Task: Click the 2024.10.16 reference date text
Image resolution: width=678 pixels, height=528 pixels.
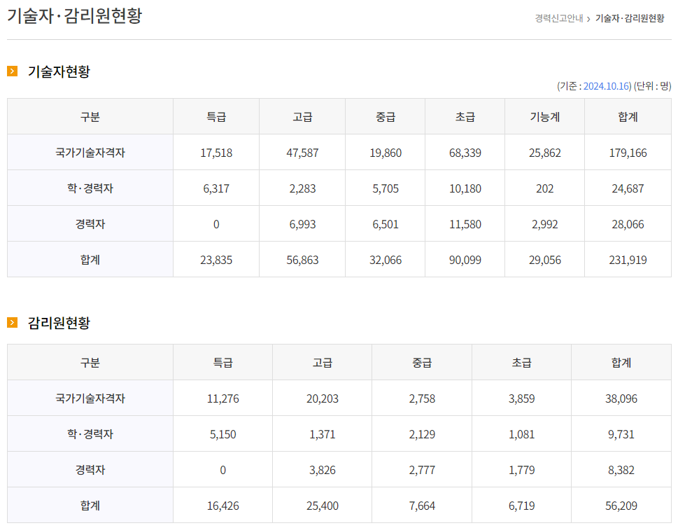Action: (606, 86)
